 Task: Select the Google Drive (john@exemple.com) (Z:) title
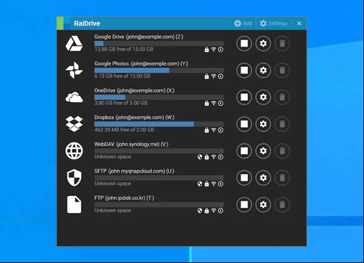(x=139, y=37)
